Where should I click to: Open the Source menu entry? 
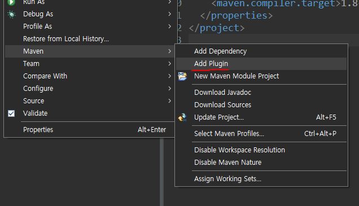pyautogui.click(x=89, y=100)
